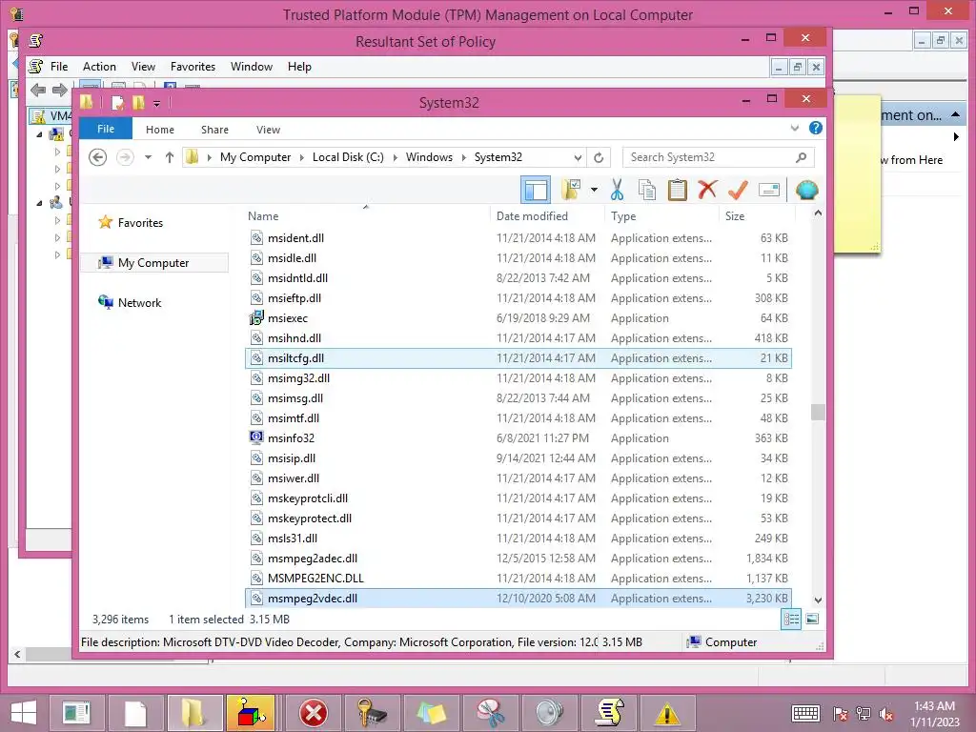Viewport: 976px width, 732px height.
Task: Select msiltcfg.dll in the file list
Action: coord(518,358)
